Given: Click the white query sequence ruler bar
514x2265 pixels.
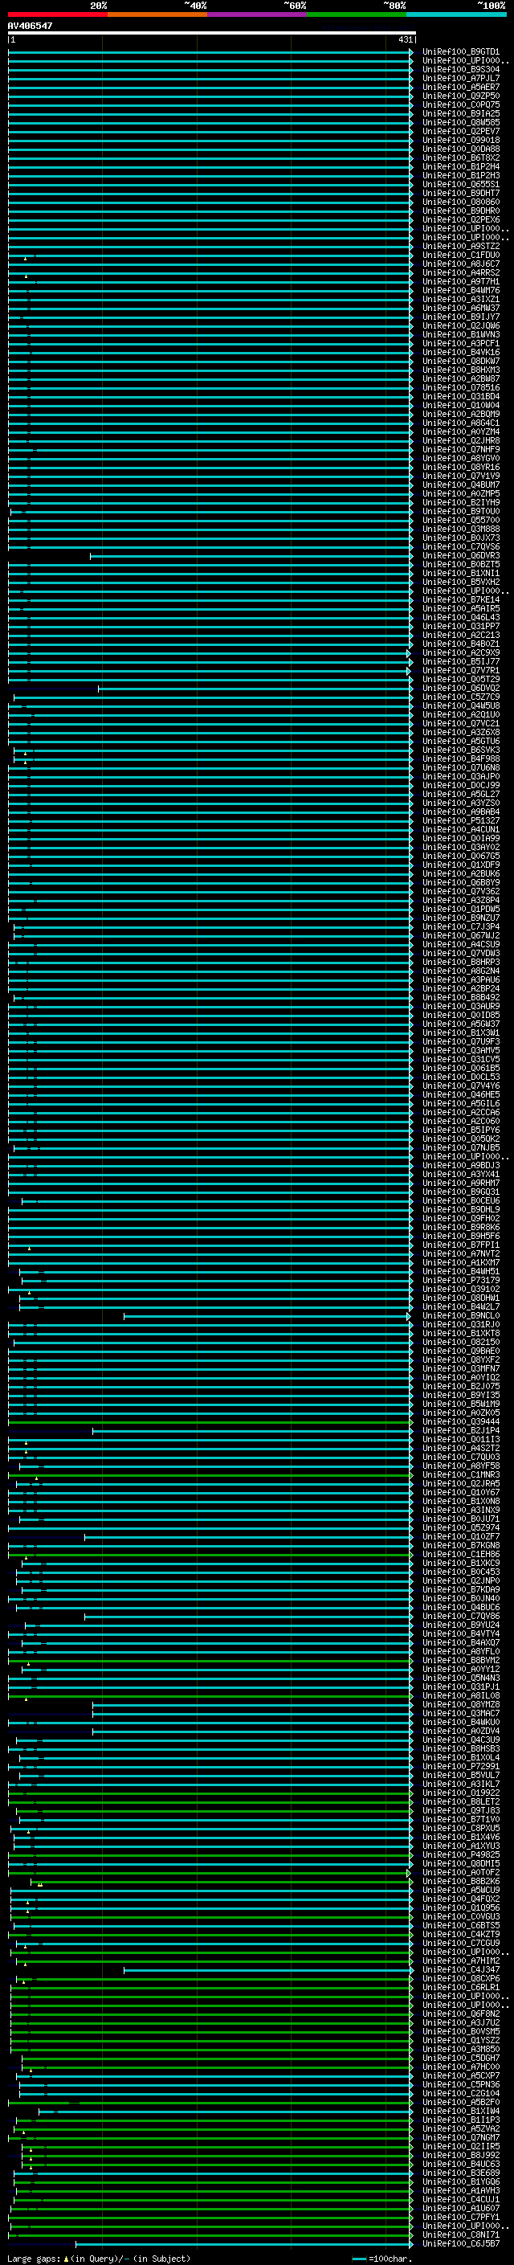Looking at the screenshot, I should [x=212, y=32].
